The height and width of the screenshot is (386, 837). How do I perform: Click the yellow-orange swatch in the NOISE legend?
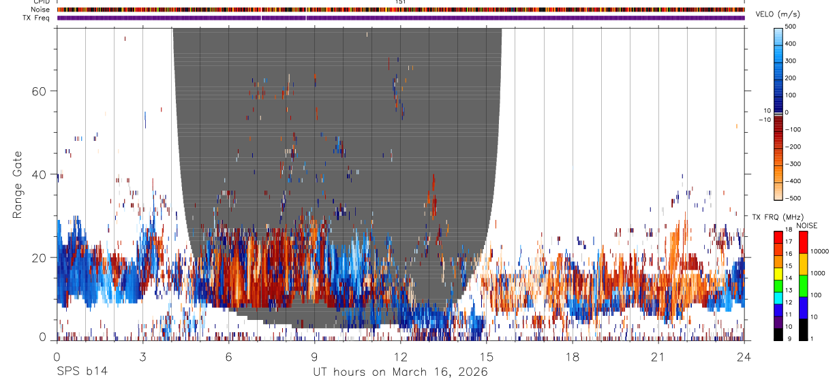(x=802, y=263)
